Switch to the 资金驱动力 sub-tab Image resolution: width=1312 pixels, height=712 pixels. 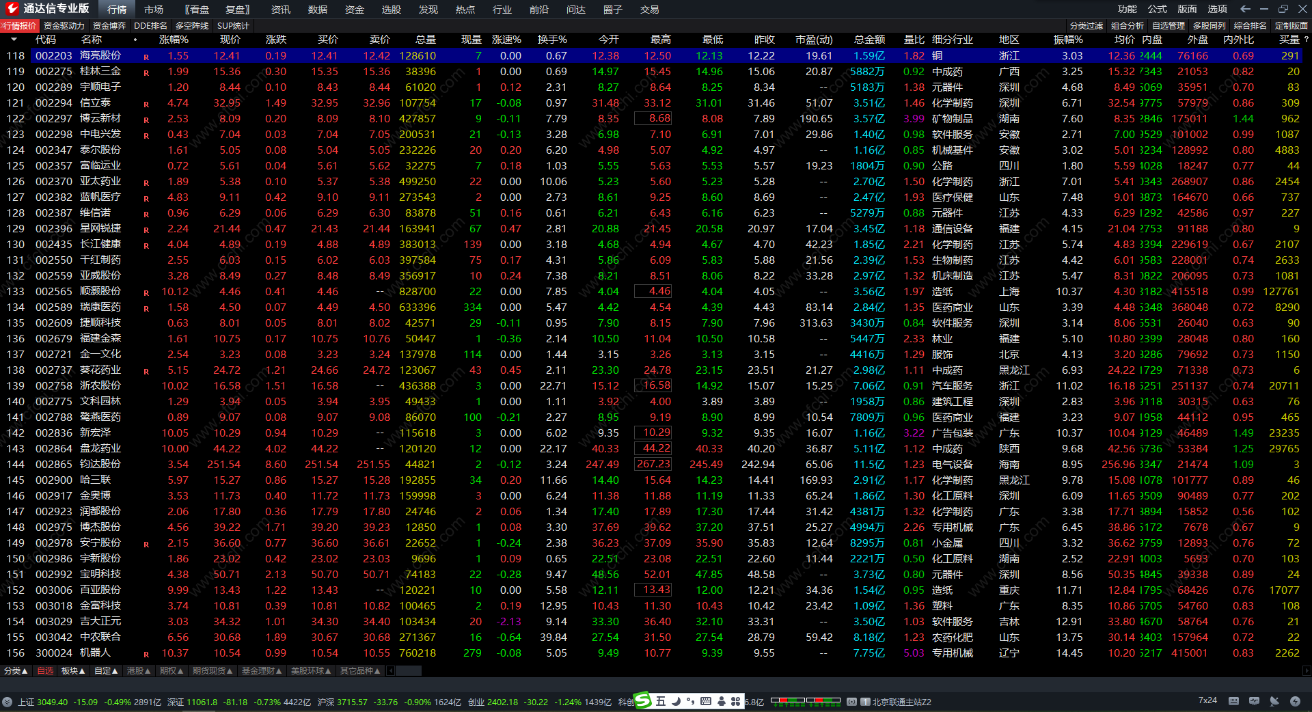tap(64, 26)
